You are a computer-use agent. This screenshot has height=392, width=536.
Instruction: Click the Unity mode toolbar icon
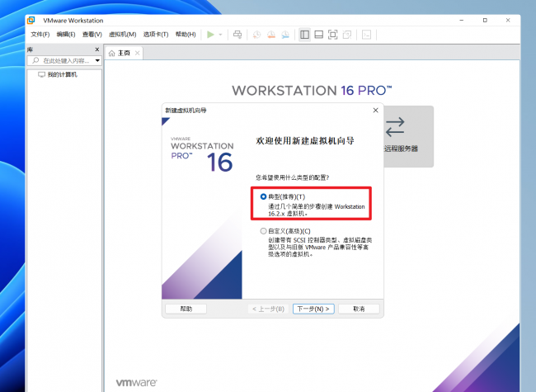click(347, 35)
